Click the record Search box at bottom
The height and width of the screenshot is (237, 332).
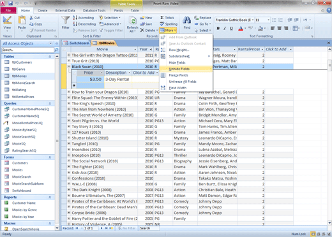coord(149,228)
